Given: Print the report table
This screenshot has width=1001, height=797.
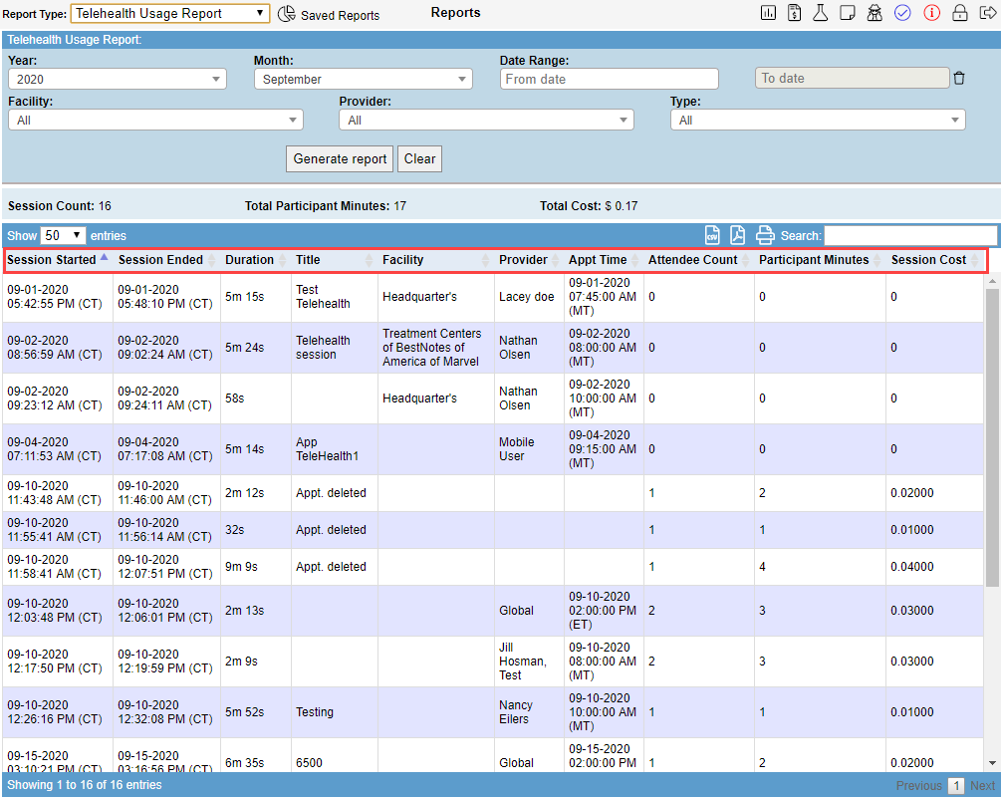Looking at the screenshot, I should pyautogui.click(x=765, y=235).
